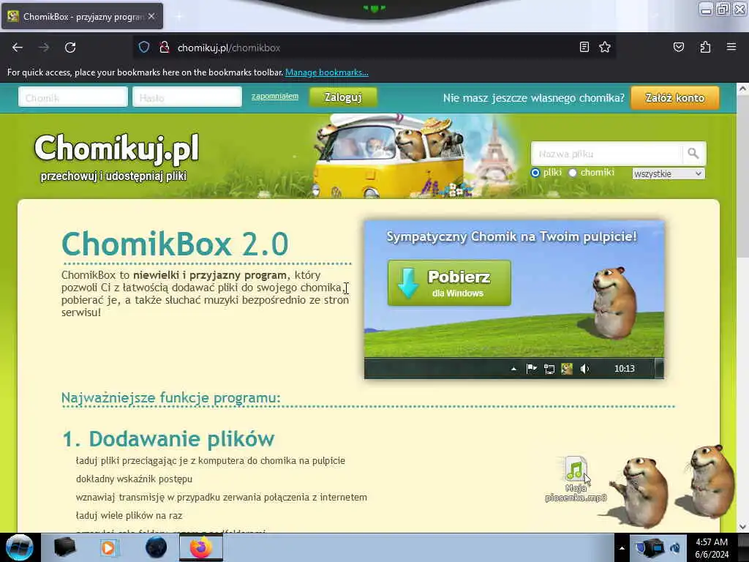Select the chomiki radio button

point(573,173)
